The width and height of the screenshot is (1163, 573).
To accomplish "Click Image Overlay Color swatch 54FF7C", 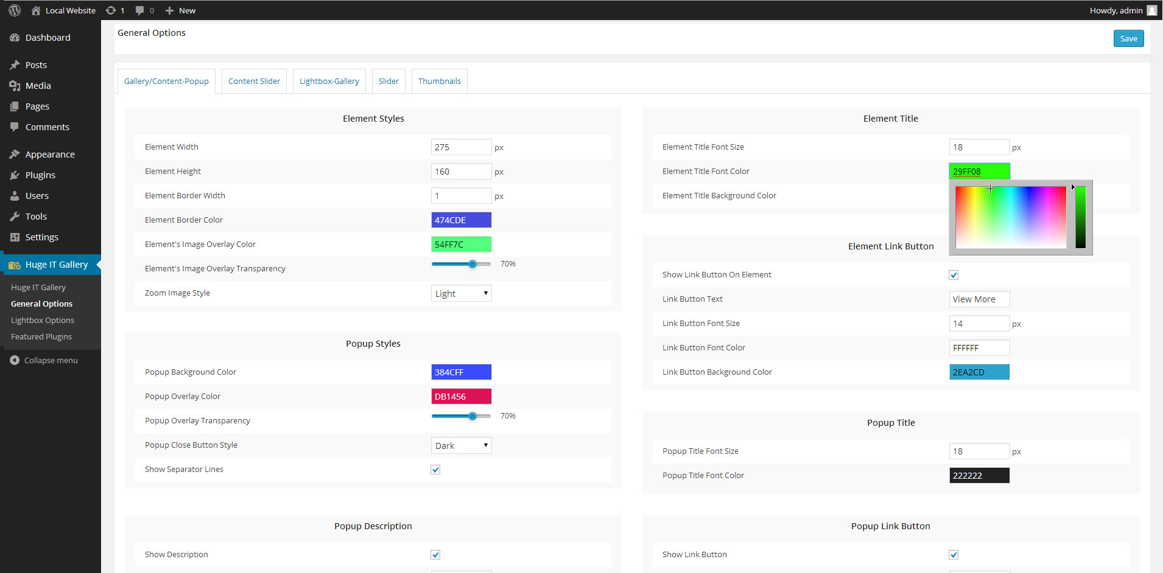I will 462,245.
